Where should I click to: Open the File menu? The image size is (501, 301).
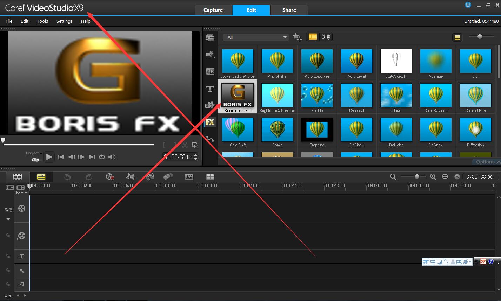9,21
